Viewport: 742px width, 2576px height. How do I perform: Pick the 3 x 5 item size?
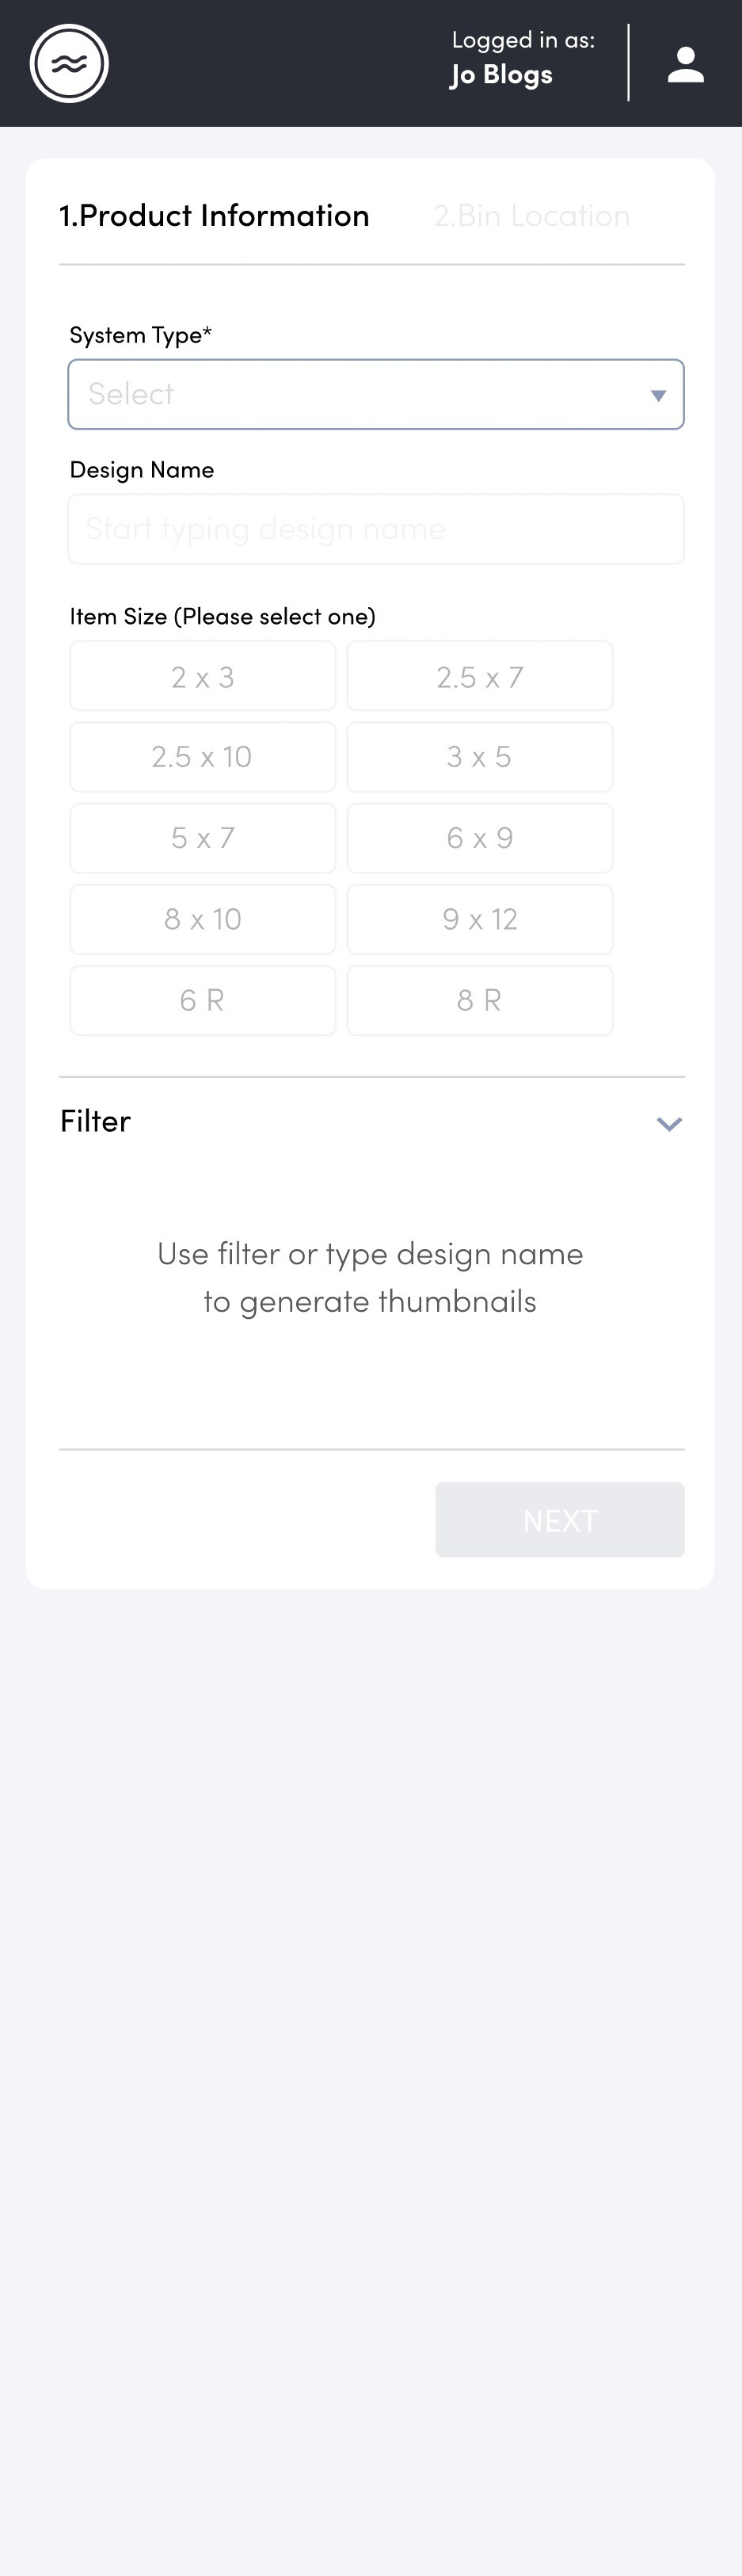479,757
